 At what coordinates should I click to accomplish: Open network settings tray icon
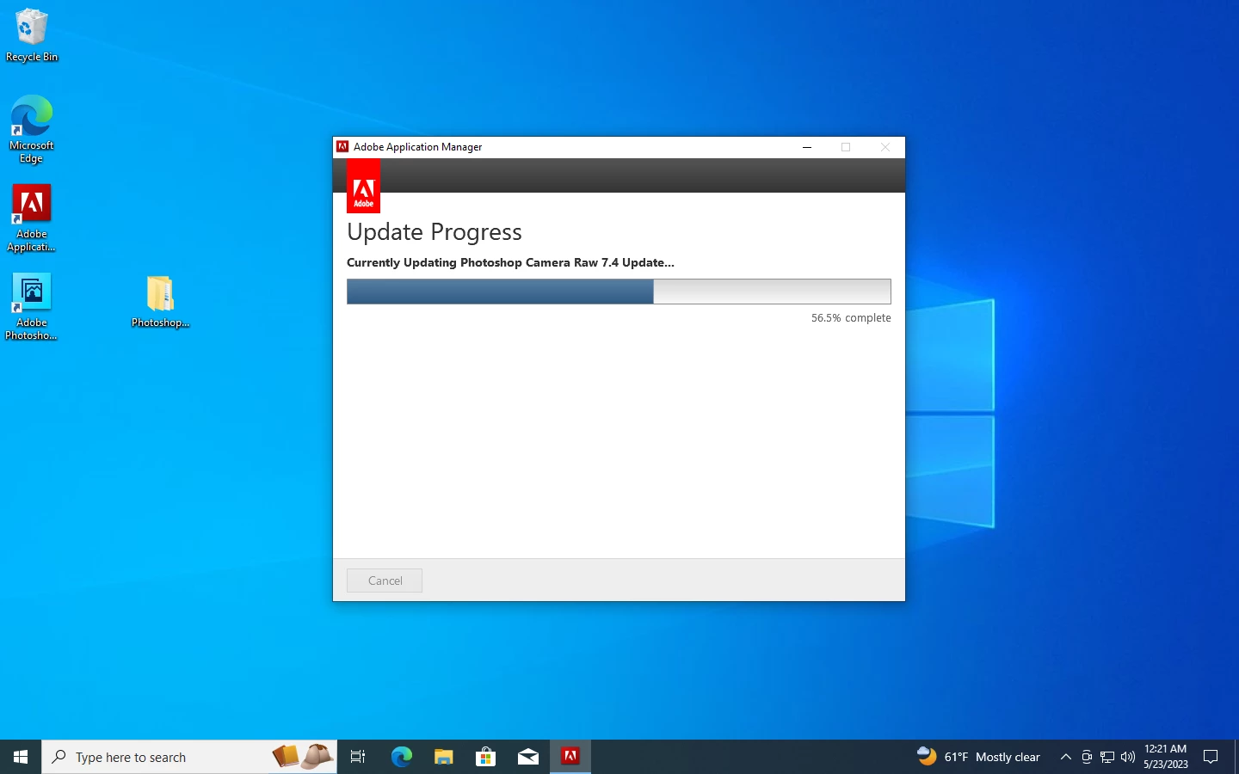1107,757
